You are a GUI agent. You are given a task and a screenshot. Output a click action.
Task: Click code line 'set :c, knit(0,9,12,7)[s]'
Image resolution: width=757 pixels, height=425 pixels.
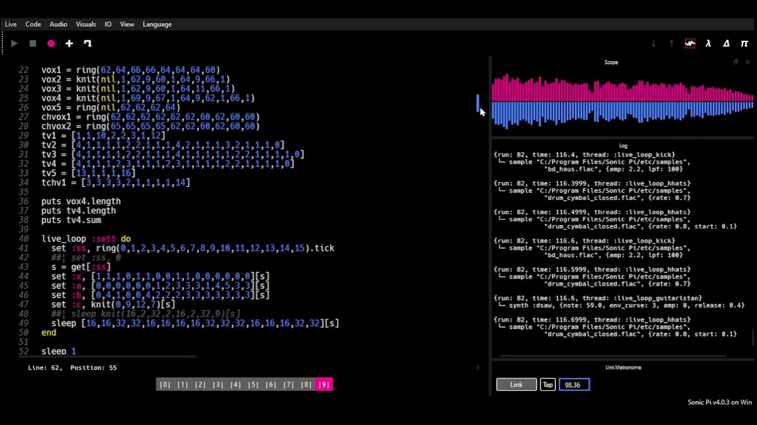(x=113, y=305)
